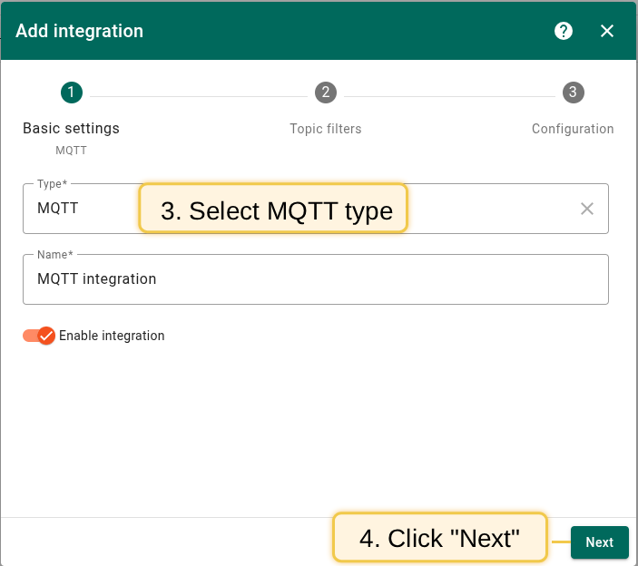Click the "Add integration" dialog title
Screen dimensions: 638x566
[x=80, y=31]
